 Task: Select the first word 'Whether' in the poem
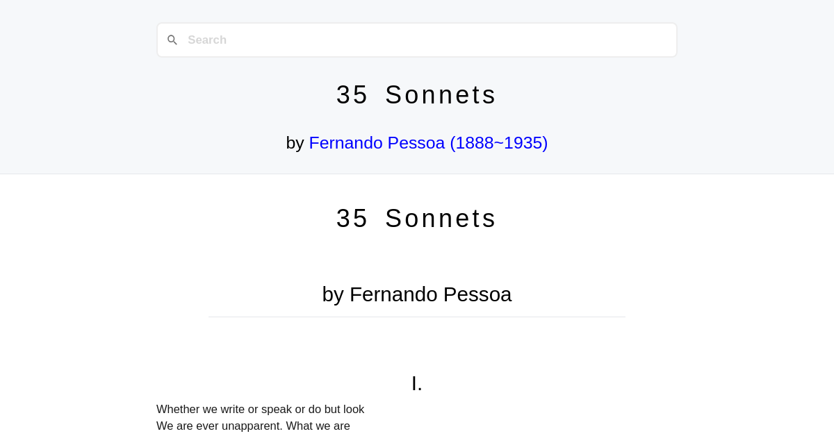coord(177,409)
